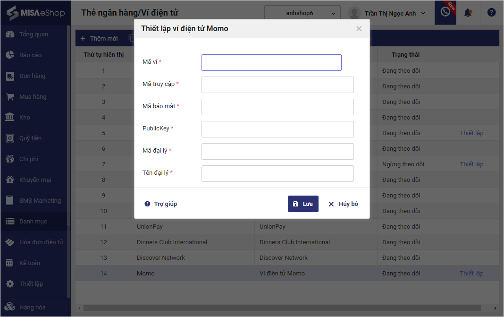Focus the Mã đại lý input field
Viewport: 504px width, 317px height.
[x=277, y=151]
